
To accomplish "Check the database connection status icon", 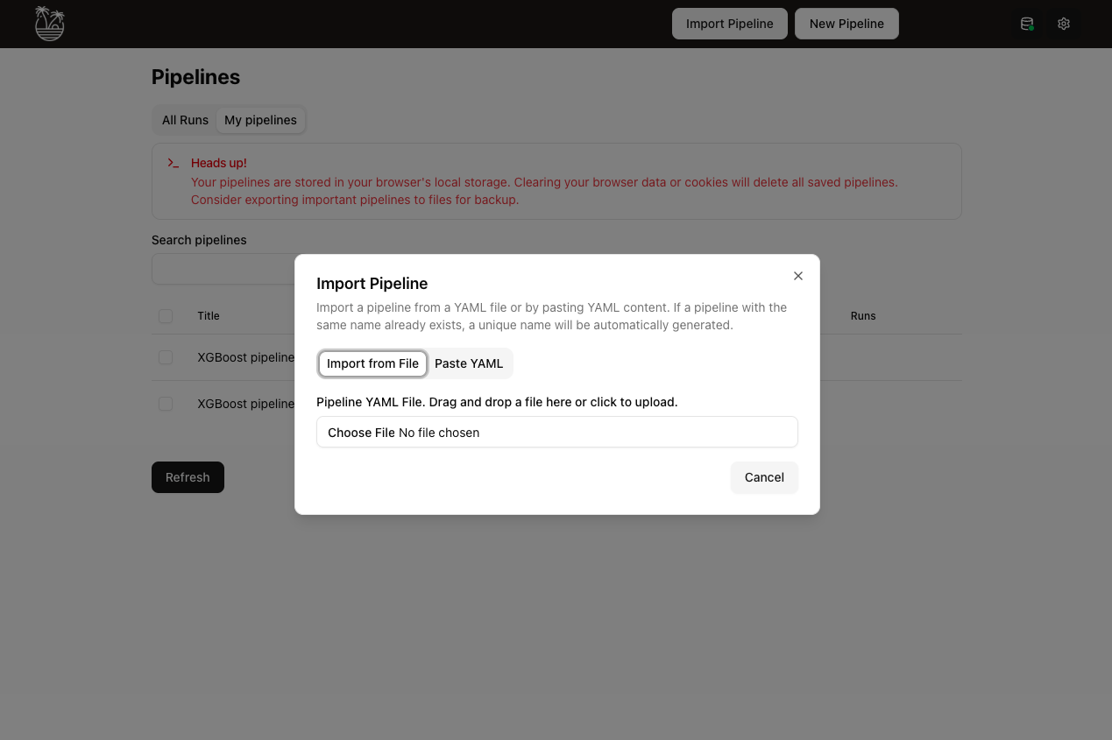I will pyautogui.click(x=1025, y=24).
